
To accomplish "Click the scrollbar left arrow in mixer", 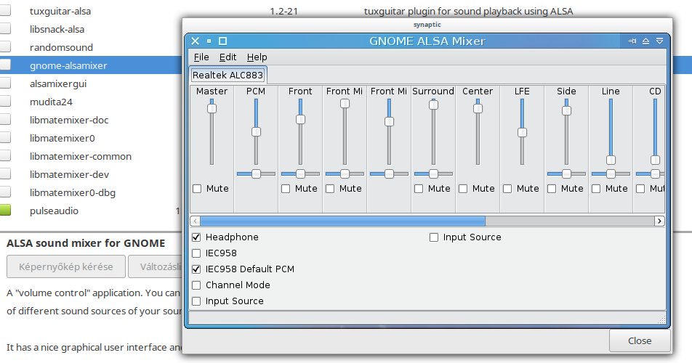I will (195, 221).
